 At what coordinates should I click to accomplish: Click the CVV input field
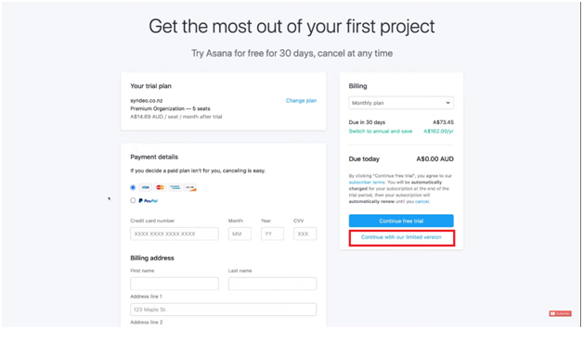(x=304, y=234)
